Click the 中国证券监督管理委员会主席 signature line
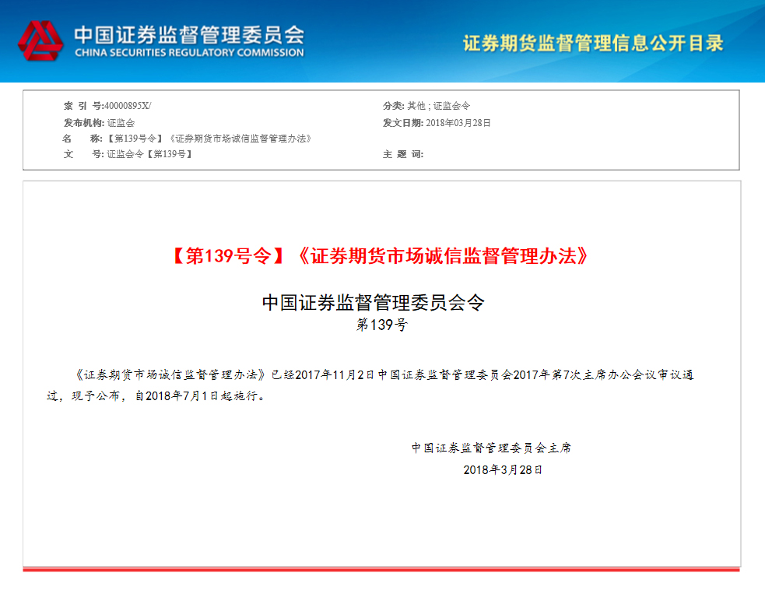Screen dimensions: 765x601 [491, 448]
